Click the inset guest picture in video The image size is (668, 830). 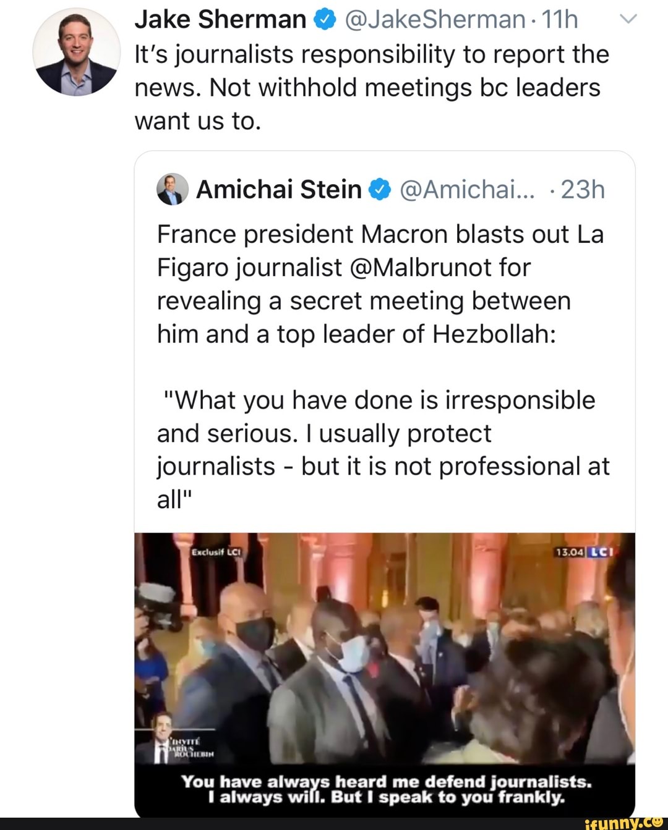[162, 737]
